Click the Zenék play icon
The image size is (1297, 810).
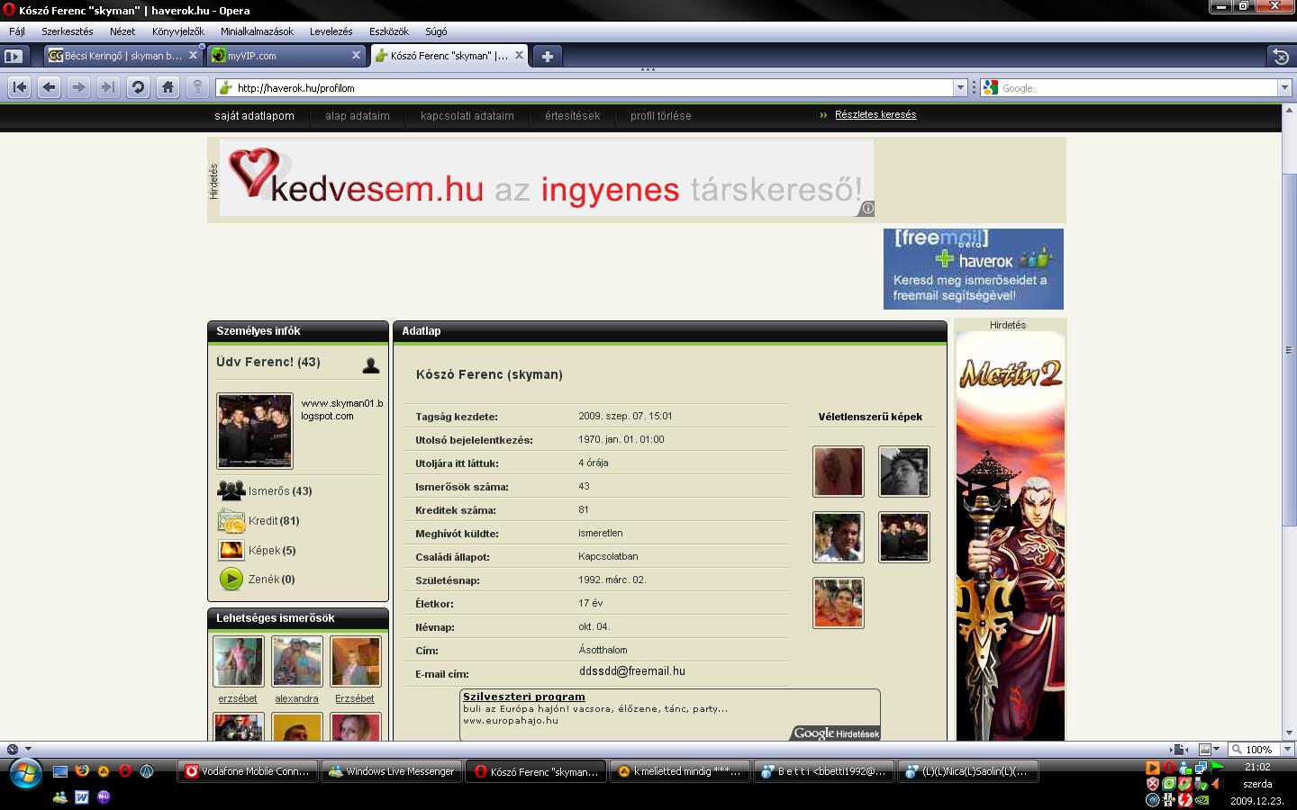pyautogui.click(x=231, y=579)
